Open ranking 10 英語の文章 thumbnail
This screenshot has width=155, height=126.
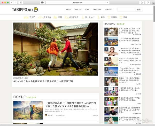(111, 120)
